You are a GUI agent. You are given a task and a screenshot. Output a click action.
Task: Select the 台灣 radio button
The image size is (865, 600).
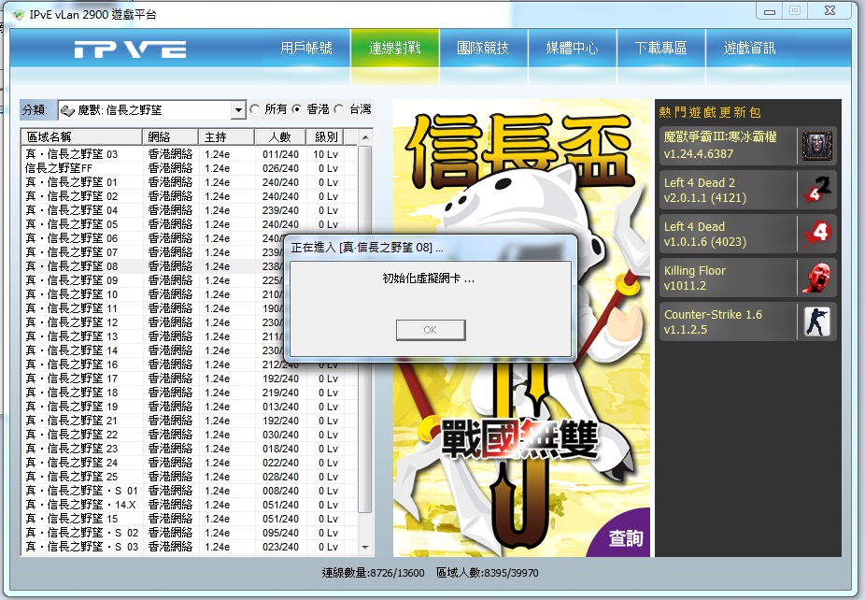click(339, 109)
